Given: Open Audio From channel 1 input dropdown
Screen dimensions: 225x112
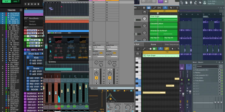Looking at the screenshot, I should coord(99,49).
